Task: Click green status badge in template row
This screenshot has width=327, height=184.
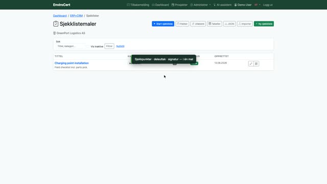Action: [x=194, y=63]
